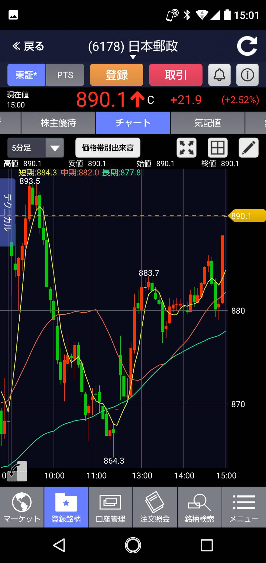Tap the 中期:882.0 moving average label
The width and height of the screenshot is (266, 563).
coord(80,172)
